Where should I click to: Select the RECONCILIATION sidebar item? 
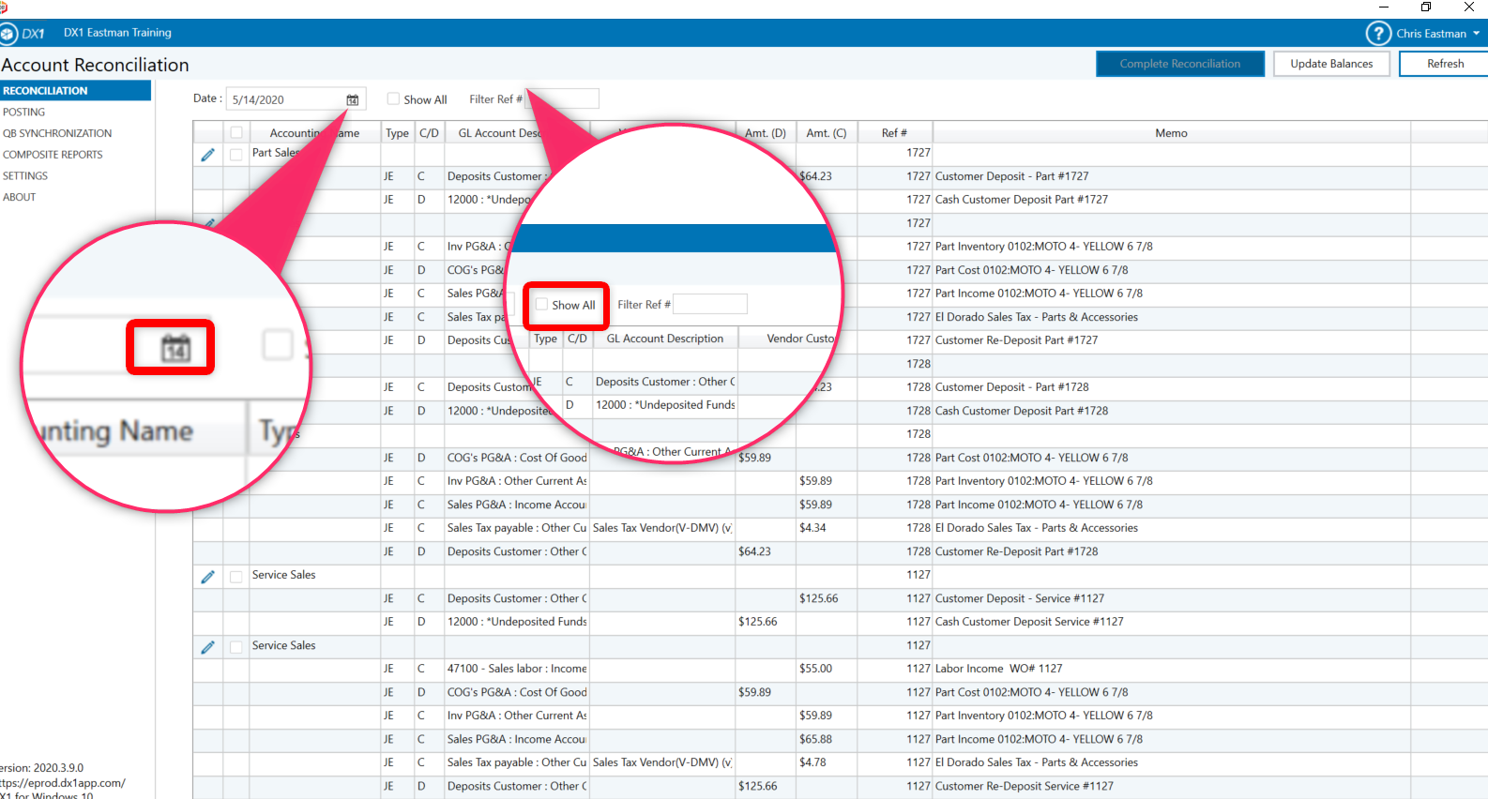75,91
